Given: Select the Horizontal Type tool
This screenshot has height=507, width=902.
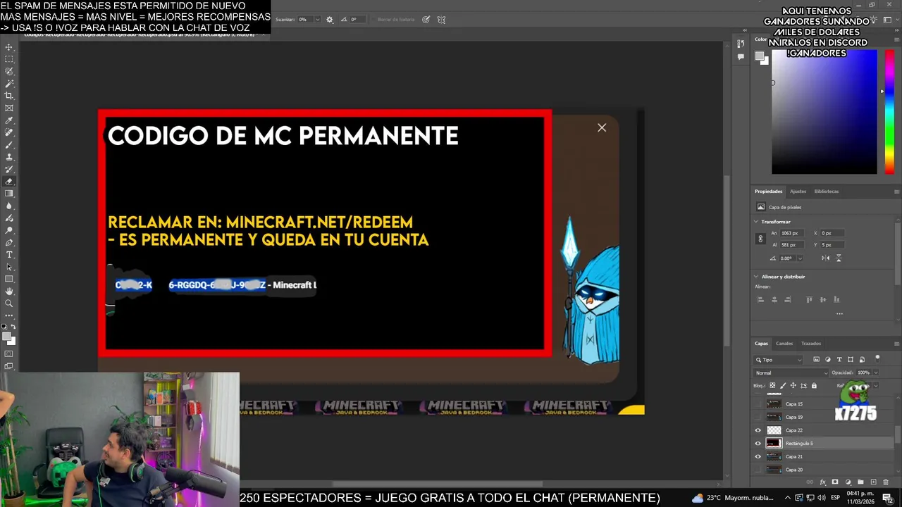Looking at the screenshot, I should click(9, 255).
